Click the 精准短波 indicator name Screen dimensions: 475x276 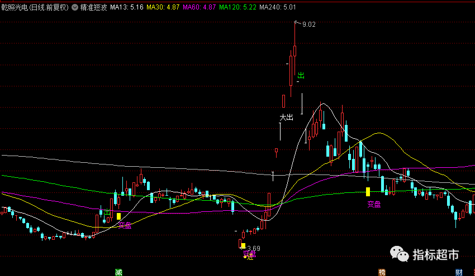coord(94,7)
